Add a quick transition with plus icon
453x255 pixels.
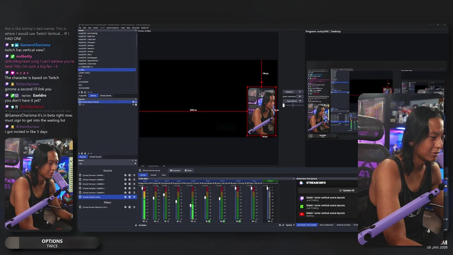pyautogui.click(x=300, y=96)
